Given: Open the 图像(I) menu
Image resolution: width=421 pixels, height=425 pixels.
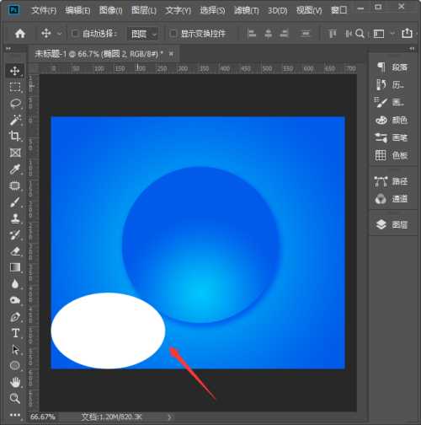Looking at the screenshot, I should pyautogui.click(x=111, y=11).
